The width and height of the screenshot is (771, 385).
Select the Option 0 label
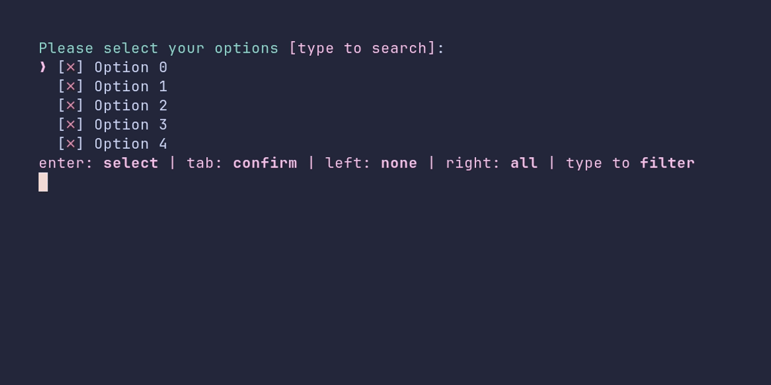(131, 67)
